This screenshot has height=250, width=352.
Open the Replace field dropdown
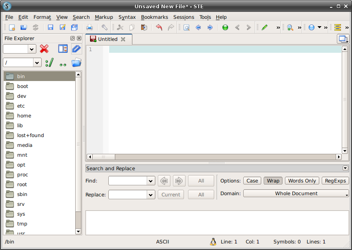[x=151, y=195]
